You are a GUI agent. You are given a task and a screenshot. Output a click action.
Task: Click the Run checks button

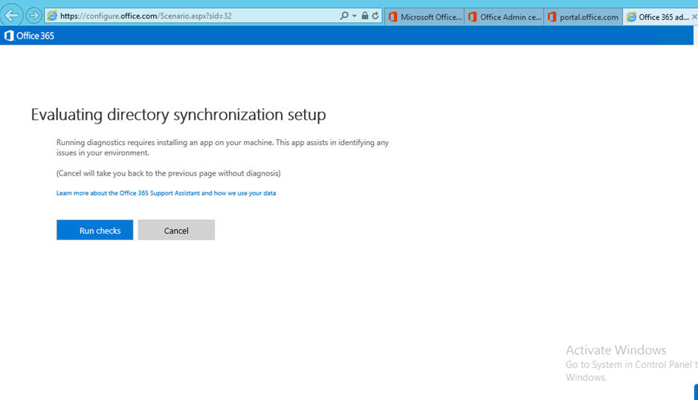(95, 230)
